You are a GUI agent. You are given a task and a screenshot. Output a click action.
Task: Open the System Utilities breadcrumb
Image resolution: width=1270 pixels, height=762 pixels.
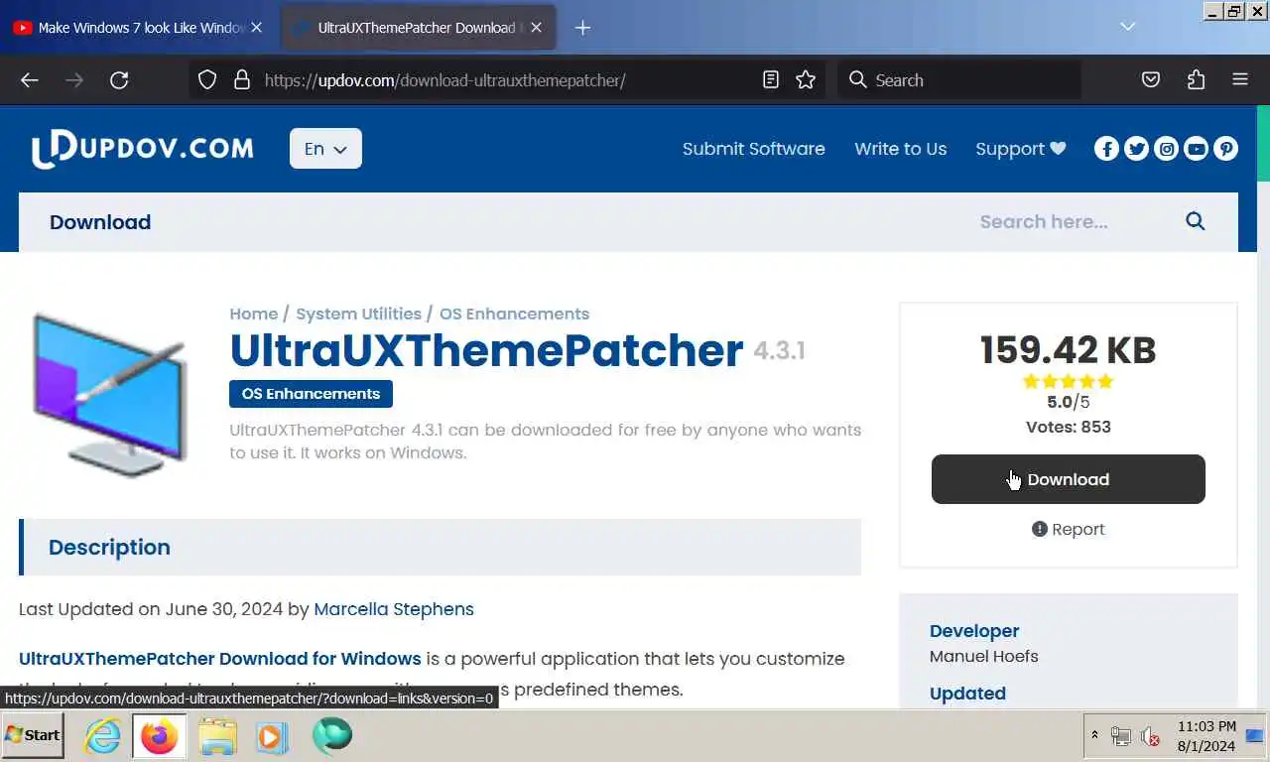tap(358, 314)
